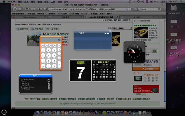Go back with Firefox back arrow
This screenshot has width=185, height=116.
15,9
